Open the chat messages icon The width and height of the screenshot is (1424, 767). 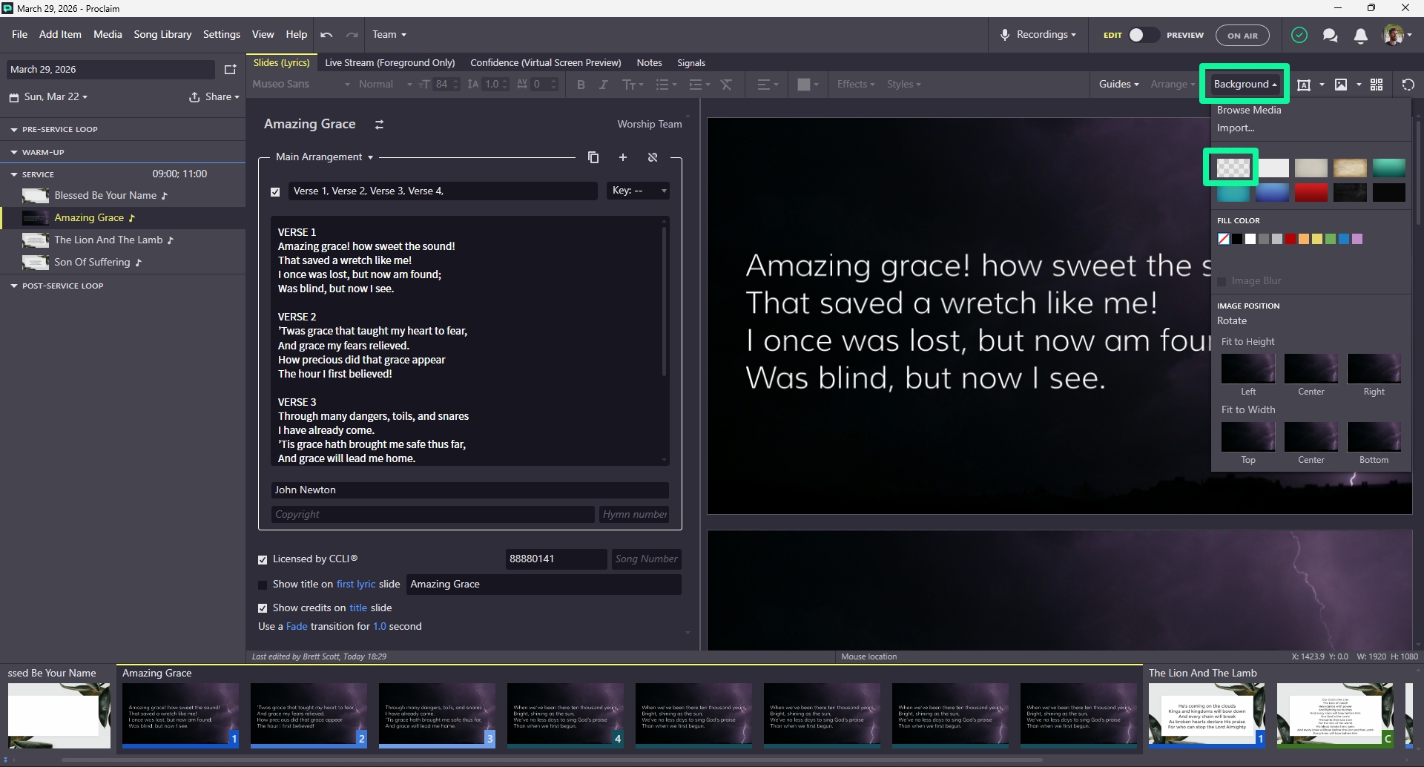click(1330, 35)
